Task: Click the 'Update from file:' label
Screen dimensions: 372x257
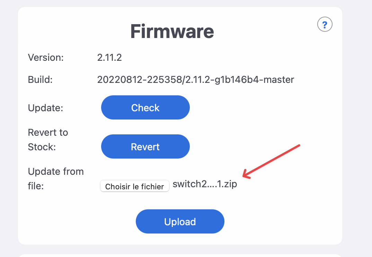Action: (x=56, y=179)
